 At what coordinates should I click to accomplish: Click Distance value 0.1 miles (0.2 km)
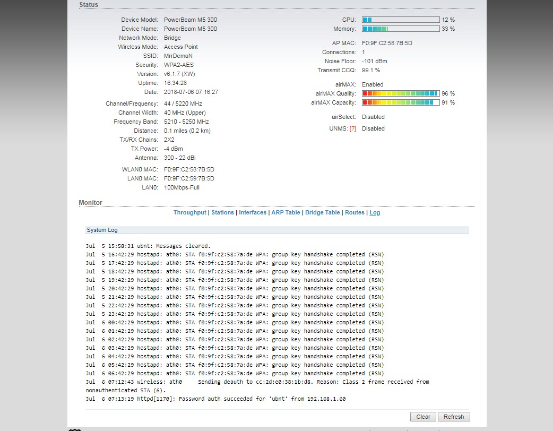(x=187, y=131)
